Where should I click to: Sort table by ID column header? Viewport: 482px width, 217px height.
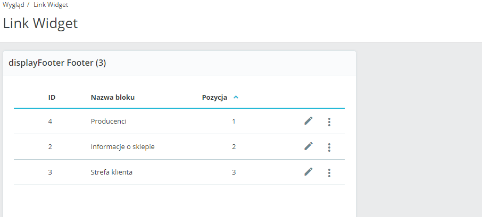click(x=52, y=97)
